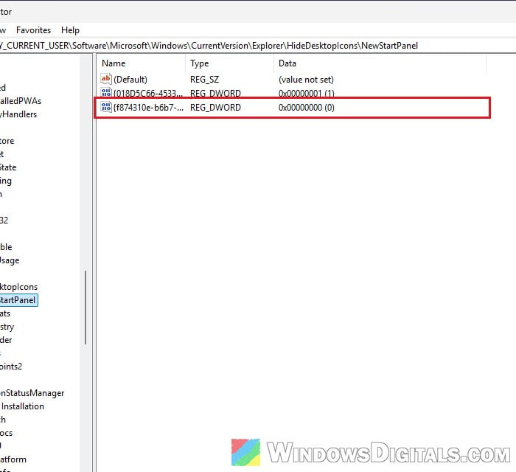Select the {018D5C66-4533... value name
Viewport: 516px width, 472px height.
point(147,94)
